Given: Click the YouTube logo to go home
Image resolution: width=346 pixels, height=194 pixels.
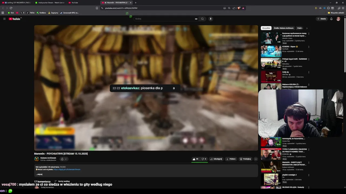Looking at the screenshot, I should click(15, 19).
